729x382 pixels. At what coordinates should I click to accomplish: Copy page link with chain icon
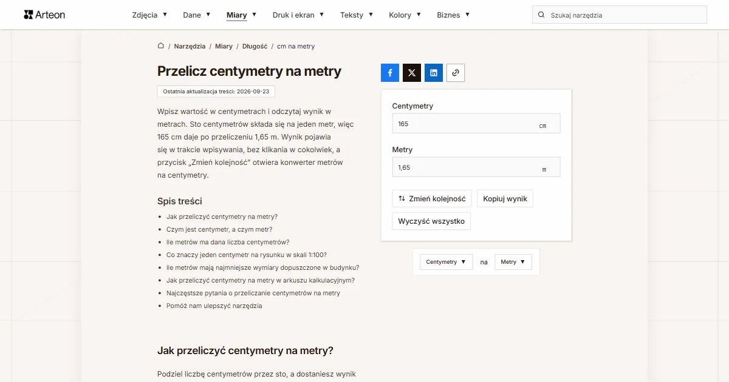pyautogui.click(x=456, y=73)
